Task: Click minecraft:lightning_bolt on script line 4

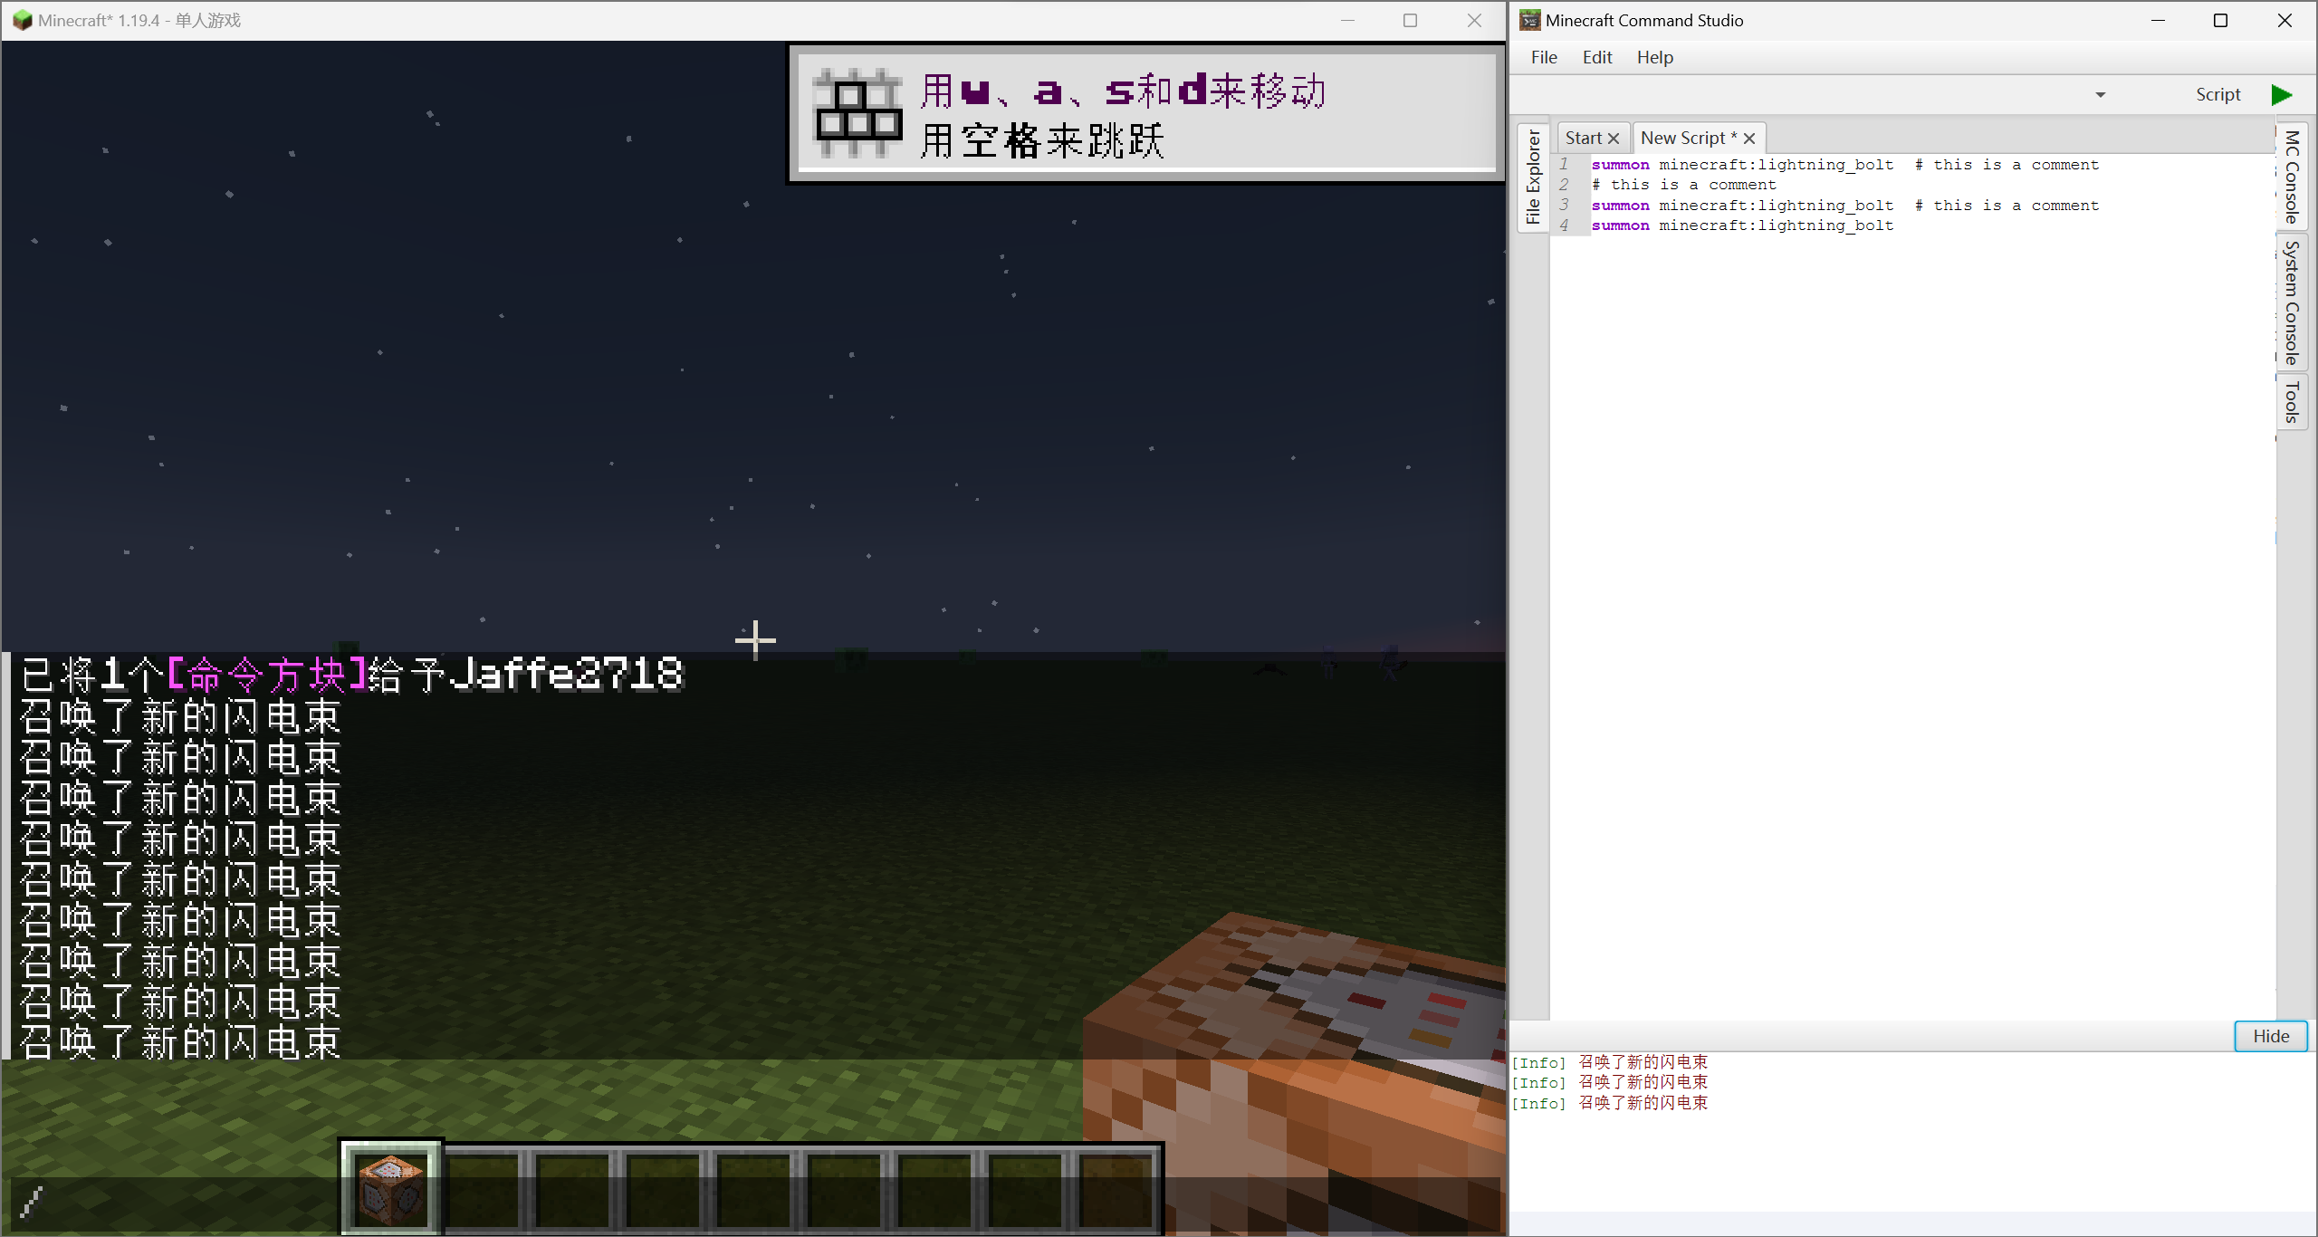Action: (x=1776, y=225)
